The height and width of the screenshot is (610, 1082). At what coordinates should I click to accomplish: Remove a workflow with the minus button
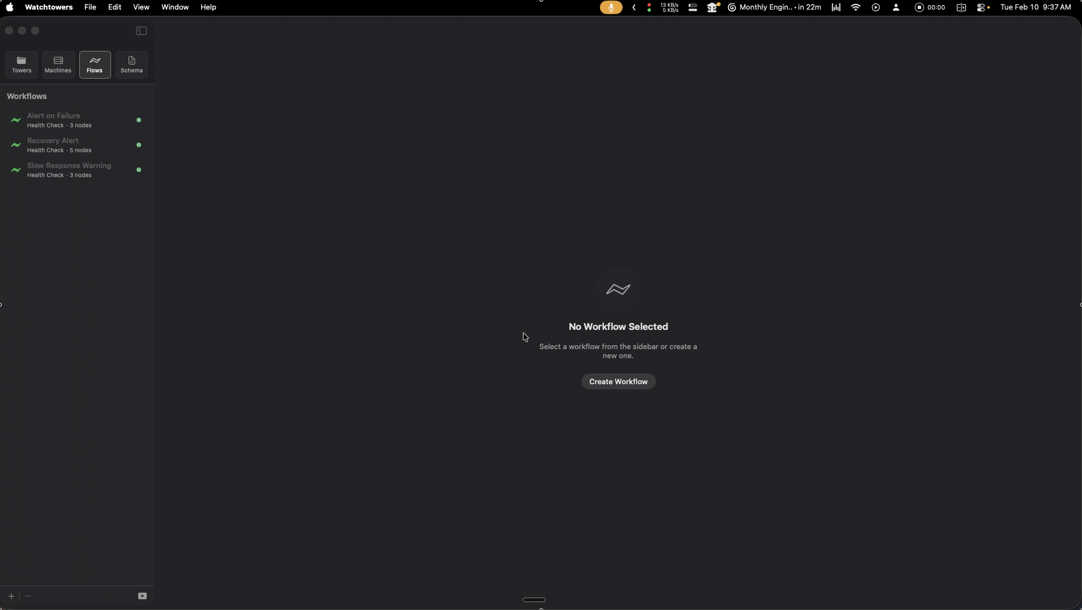(28, 596)
